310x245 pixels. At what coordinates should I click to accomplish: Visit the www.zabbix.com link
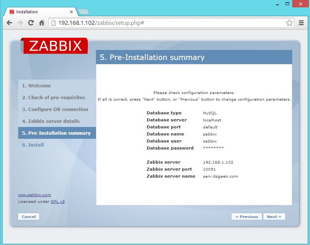[x=34, y=195]
